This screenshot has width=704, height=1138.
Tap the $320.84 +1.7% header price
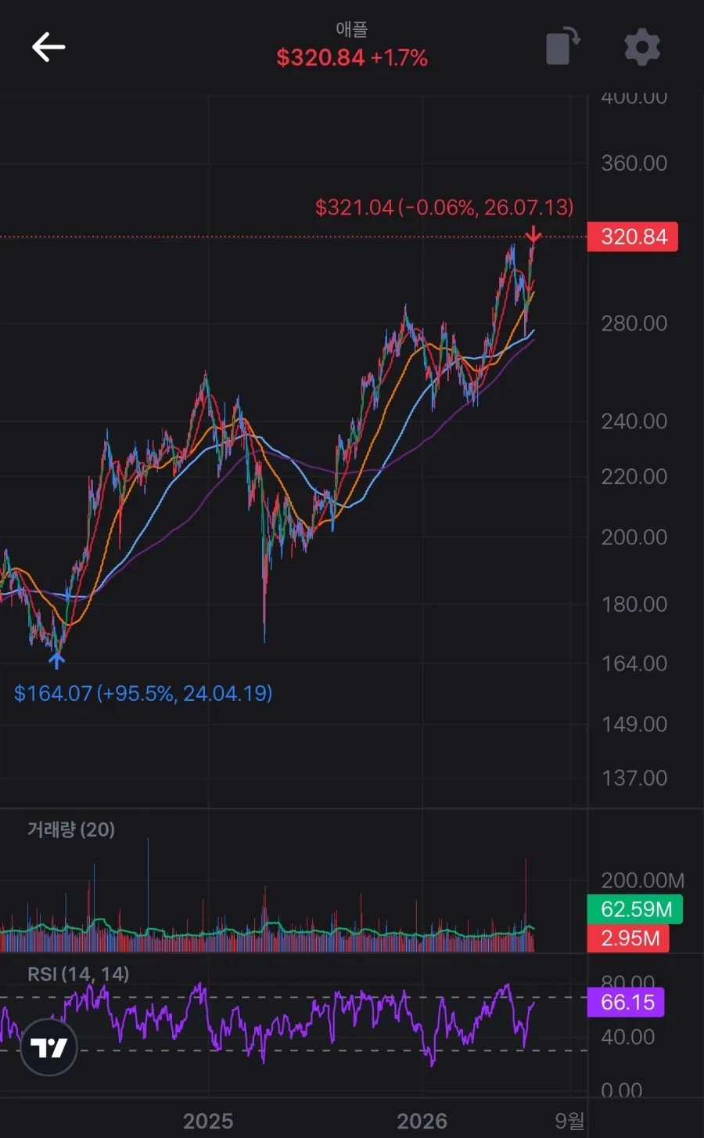click(352, 57)
